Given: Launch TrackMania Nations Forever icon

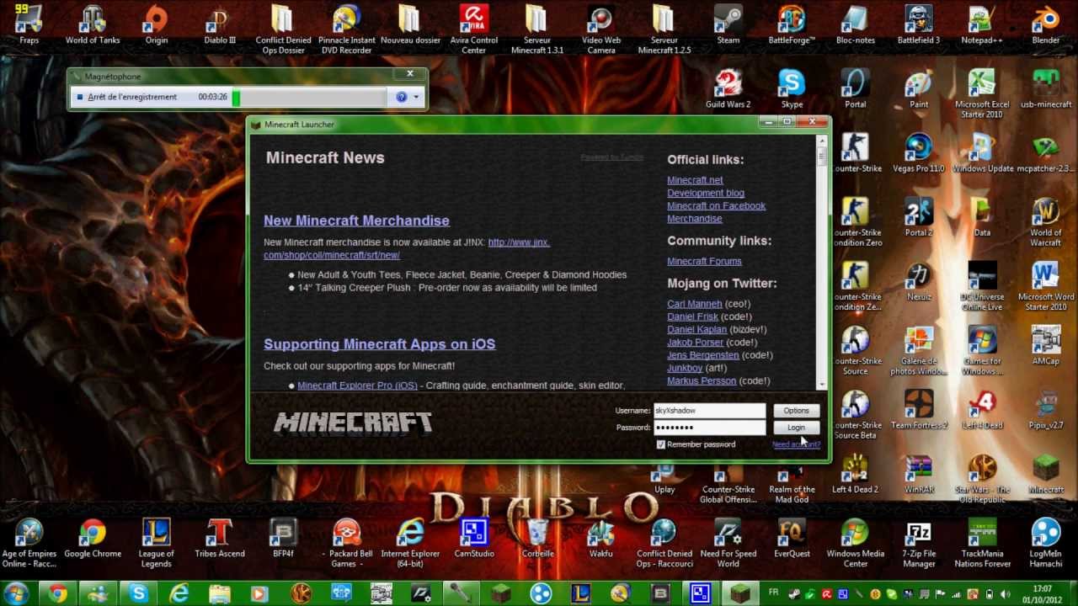Looking at the screenshot, I should click(982, 544).
